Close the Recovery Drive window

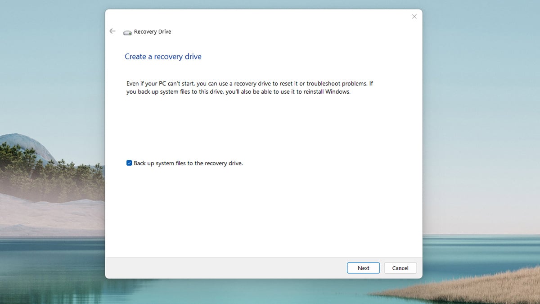click(x=414, y=16)
